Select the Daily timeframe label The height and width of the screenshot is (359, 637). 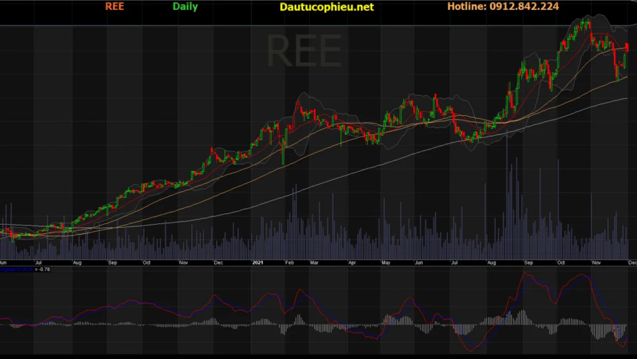pyautogui.click(x=185, y=7)
